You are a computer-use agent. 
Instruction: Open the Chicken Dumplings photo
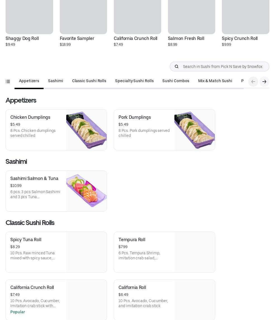click(x=86, y=130)
